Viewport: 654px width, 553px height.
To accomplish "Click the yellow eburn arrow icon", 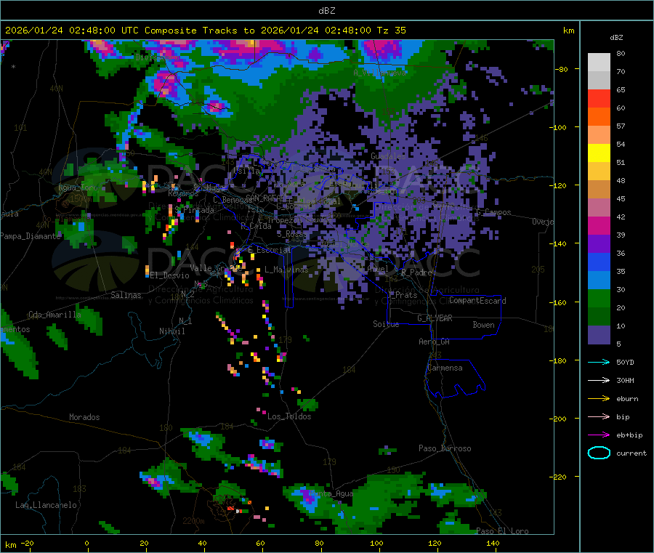I will point(599,399).
